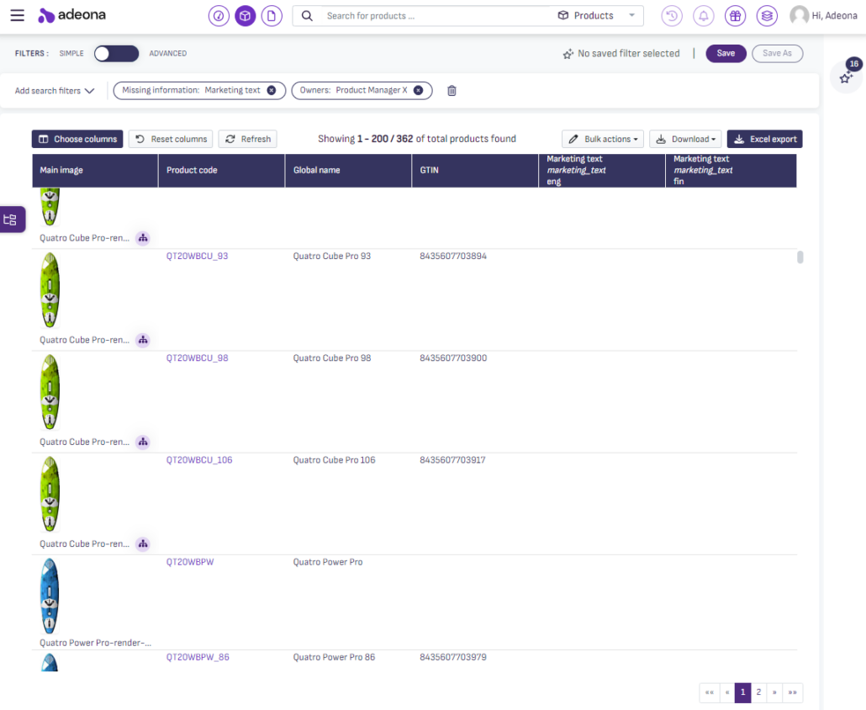The image size is (866, 710).
Task: Go to next page of results
Action: [774, 692]
